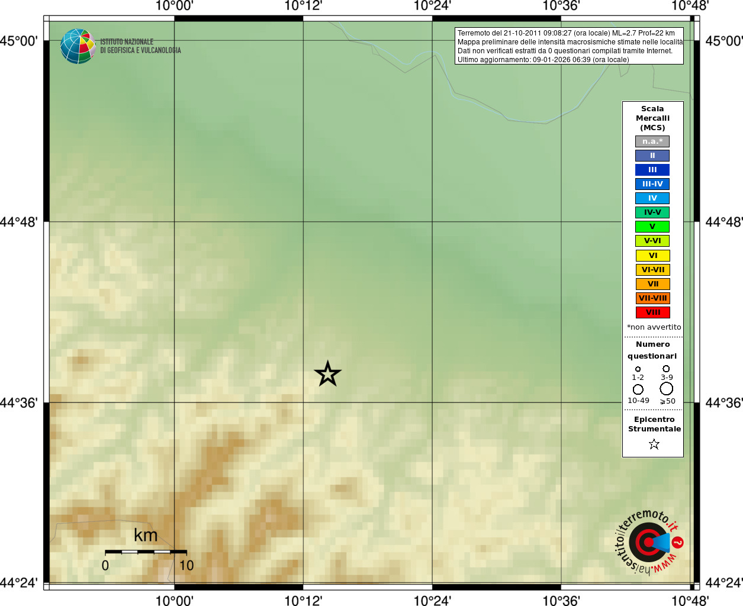Viewport: 743px width, 606px height.
Task: Click the left 44°24' latitude label
Action: click(x=19, y=583)
